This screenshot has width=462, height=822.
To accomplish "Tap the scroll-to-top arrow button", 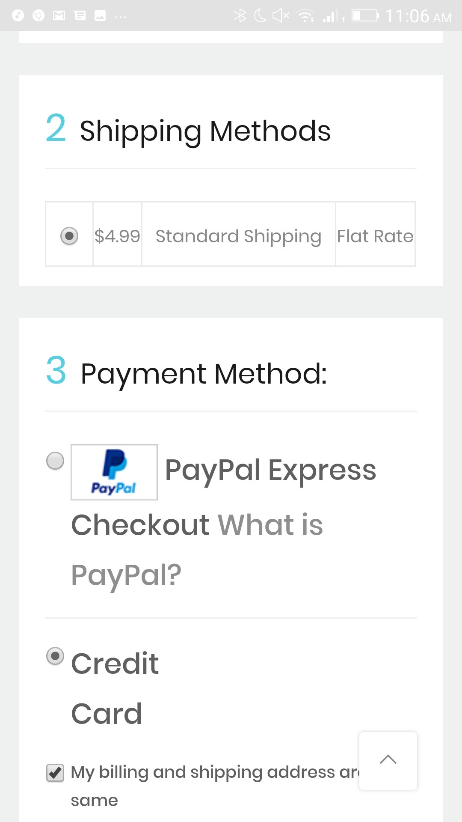I will coord(388,760).
